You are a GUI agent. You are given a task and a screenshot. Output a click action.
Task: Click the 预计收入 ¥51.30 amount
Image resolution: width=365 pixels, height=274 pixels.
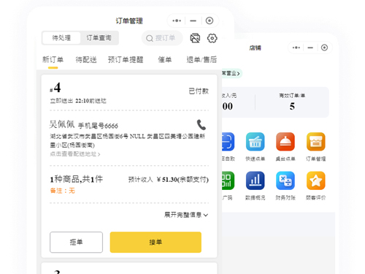[x=169, y=180]
